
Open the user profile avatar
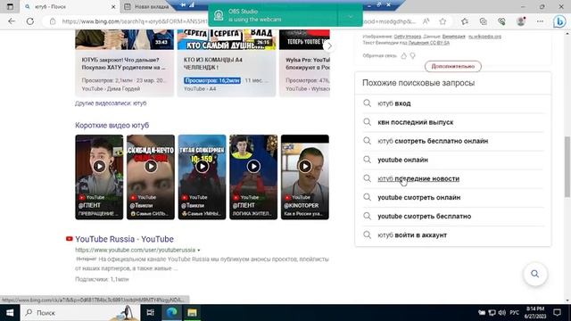521,21
